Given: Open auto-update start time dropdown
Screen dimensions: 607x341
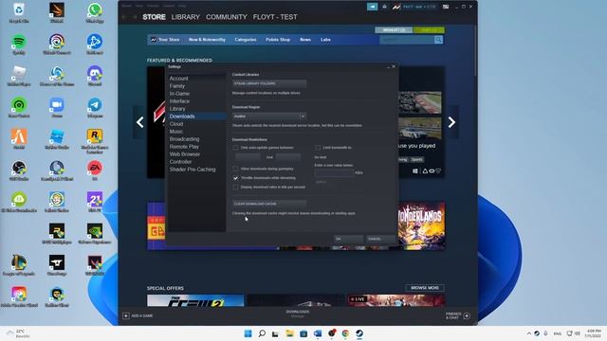Looking at the screenshot, I should [248, 157].
